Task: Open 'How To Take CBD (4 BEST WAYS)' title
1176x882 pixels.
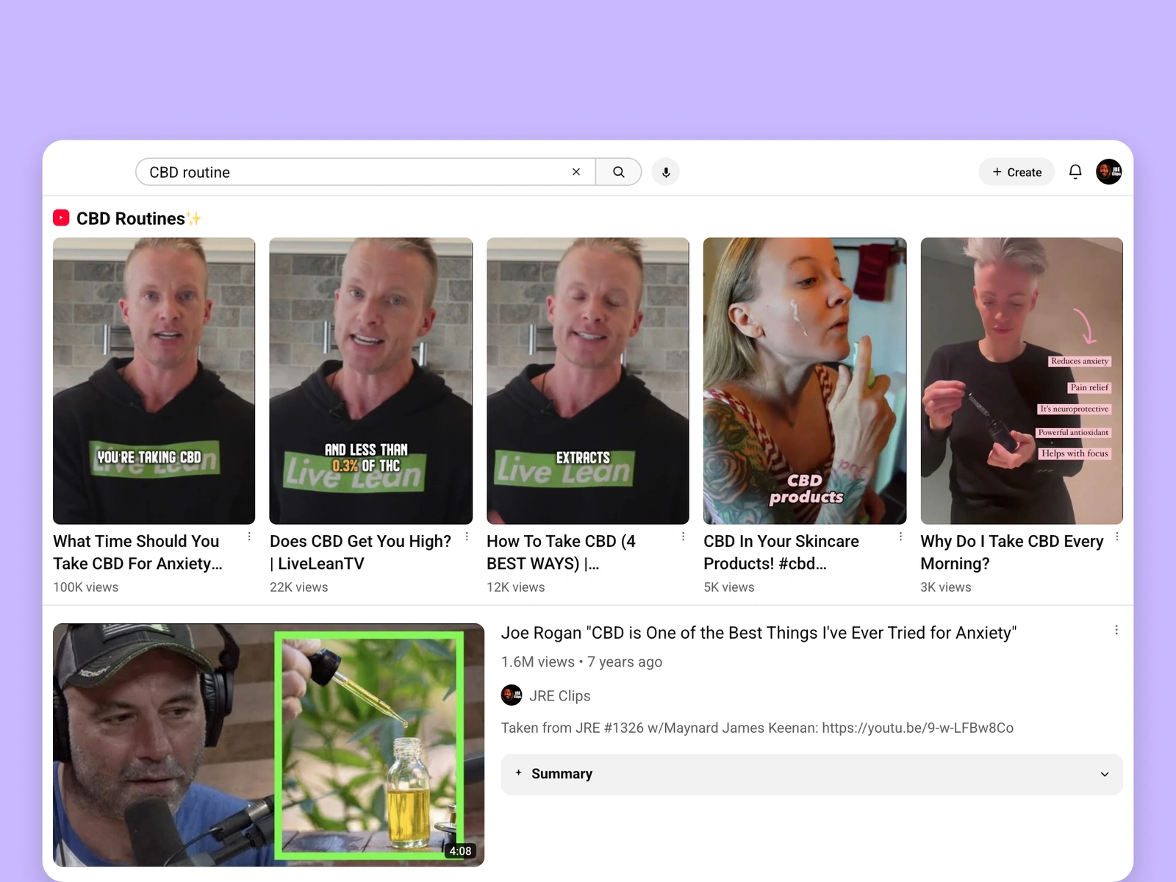Action: 561,552
